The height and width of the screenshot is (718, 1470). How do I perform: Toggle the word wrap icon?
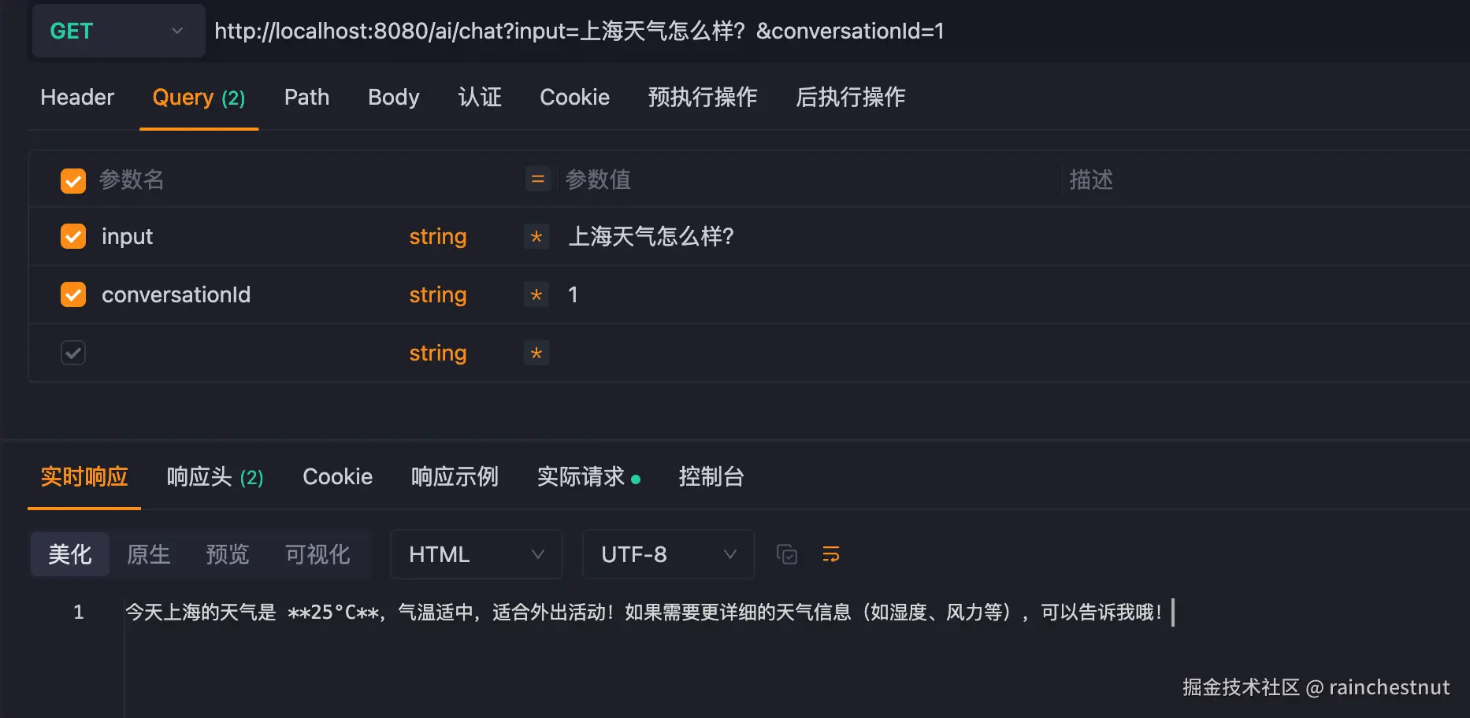coord(830,555)
